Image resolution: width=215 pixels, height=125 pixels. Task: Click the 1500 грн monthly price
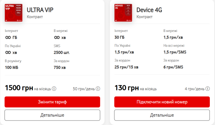point(19,88)
